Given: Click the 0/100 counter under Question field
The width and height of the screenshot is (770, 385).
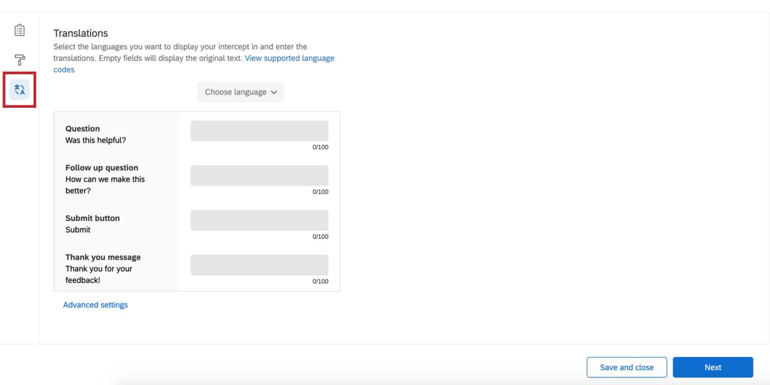Looking at the screenshot, I should coord(320,147).
